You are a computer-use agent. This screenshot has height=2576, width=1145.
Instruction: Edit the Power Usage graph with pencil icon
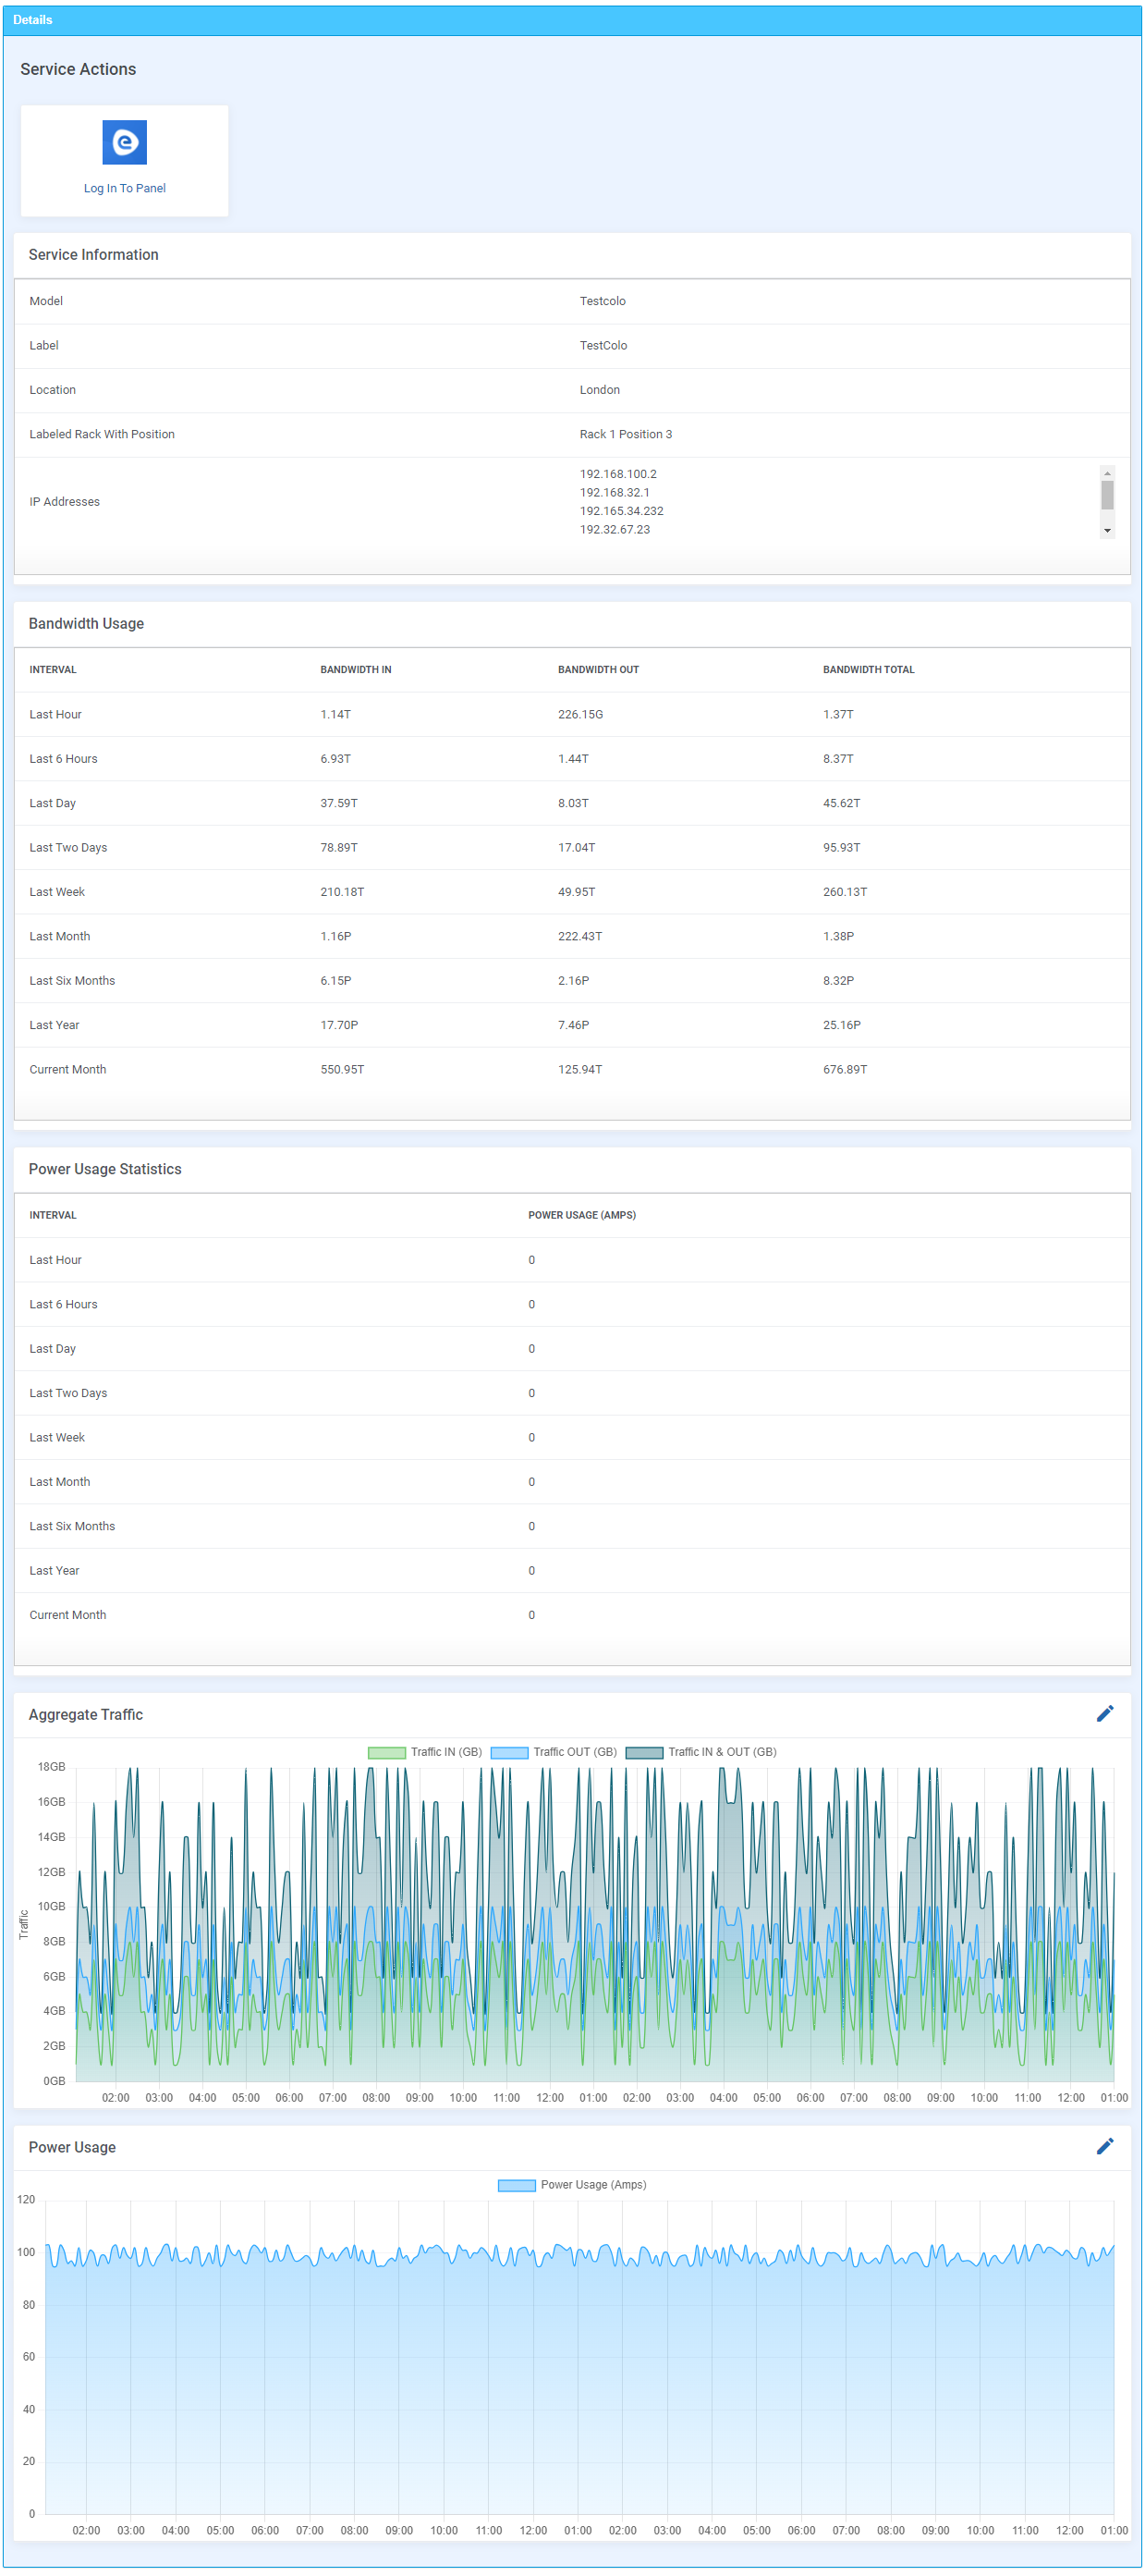[1104, 2146]
